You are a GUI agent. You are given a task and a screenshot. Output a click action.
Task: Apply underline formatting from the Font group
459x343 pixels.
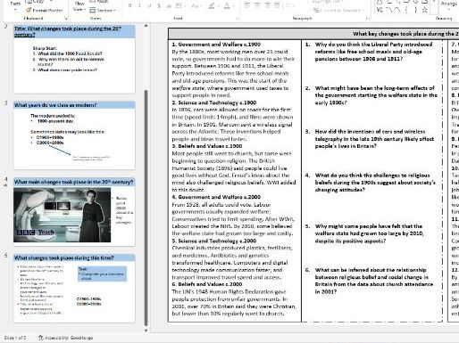[149, 5]
